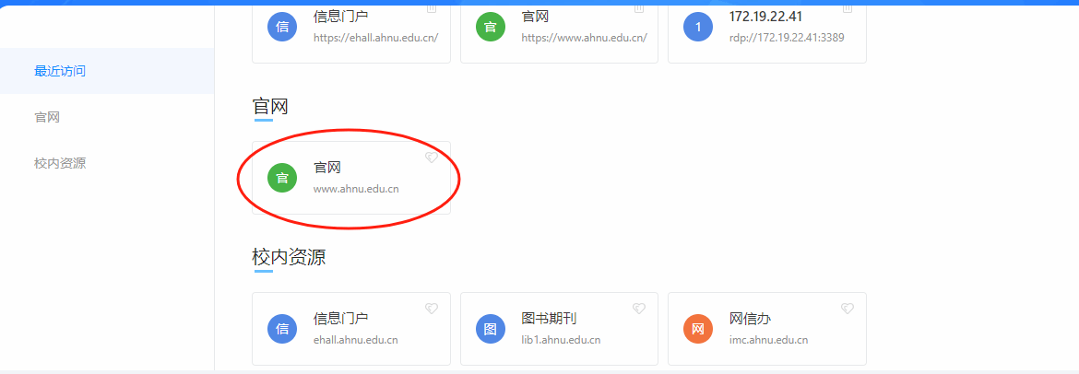Toggle favorite heart on 图书期刊 card
The width and height of the screenshot is (1079, 374).
coord(639,309)
